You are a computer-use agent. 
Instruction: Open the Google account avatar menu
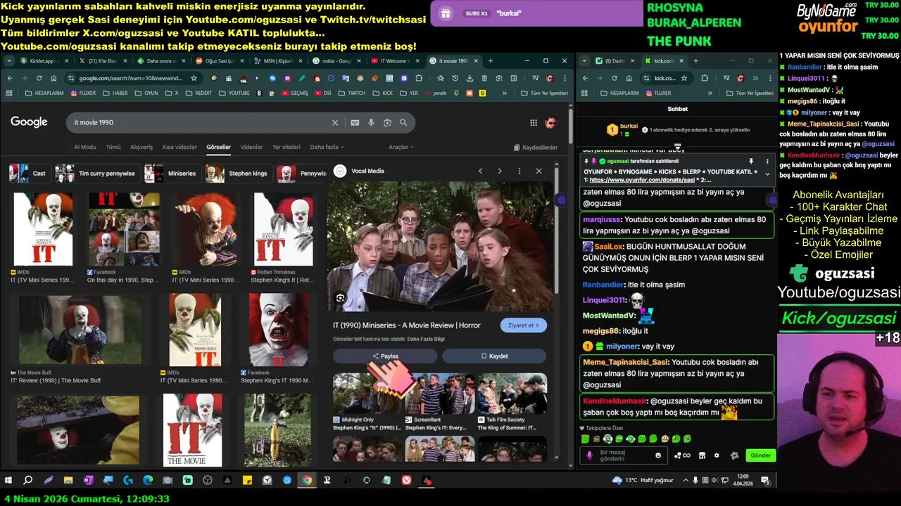550,122
